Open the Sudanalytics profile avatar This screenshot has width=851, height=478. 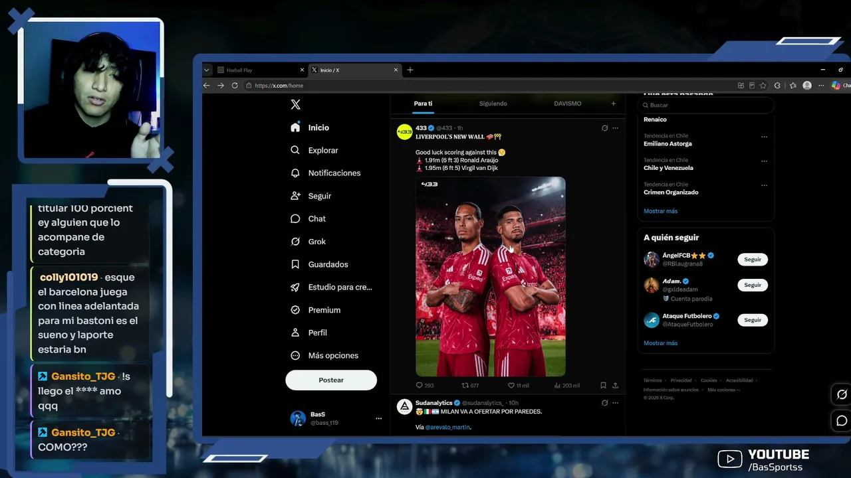click(404, 407)
